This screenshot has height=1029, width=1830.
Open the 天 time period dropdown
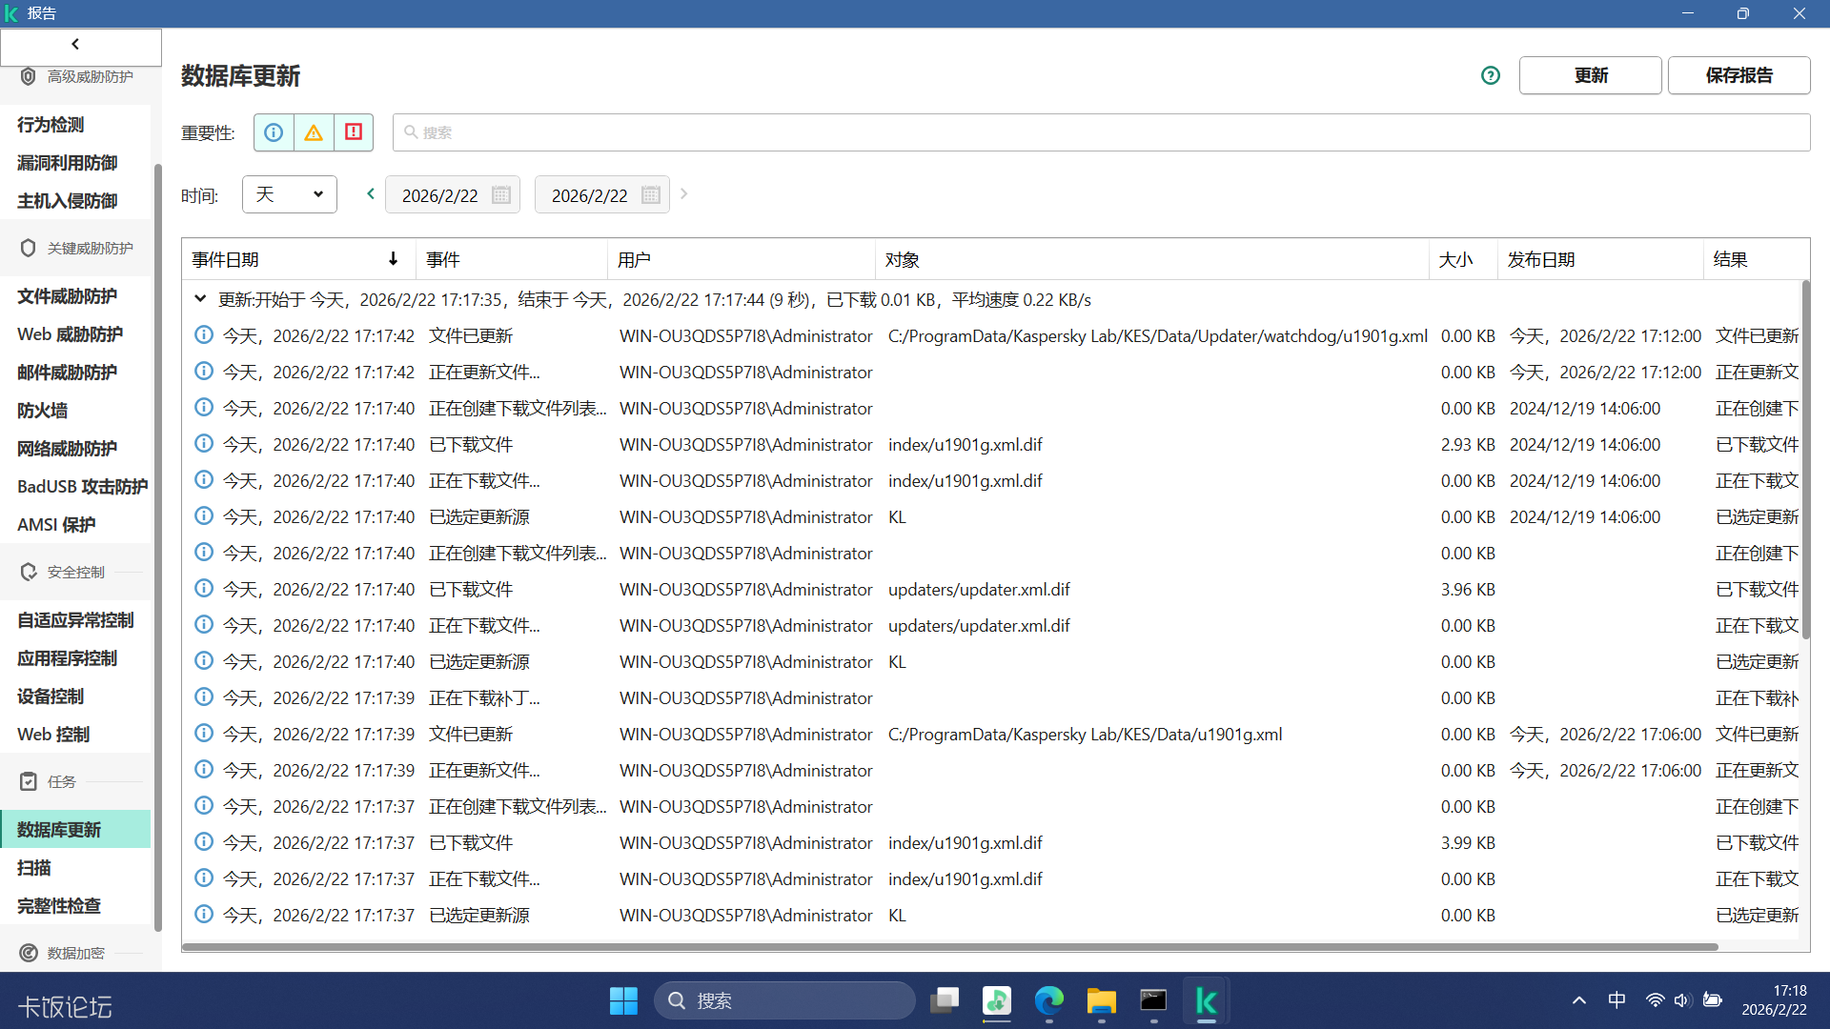click(290, 194)
